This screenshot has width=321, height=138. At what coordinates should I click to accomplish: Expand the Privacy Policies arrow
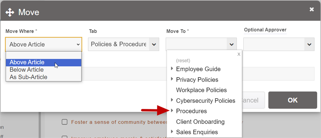tap(172, 79)
